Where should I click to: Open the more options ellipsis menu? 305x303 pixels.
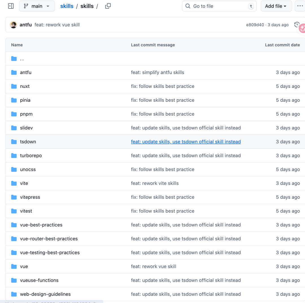pos(300,6)
